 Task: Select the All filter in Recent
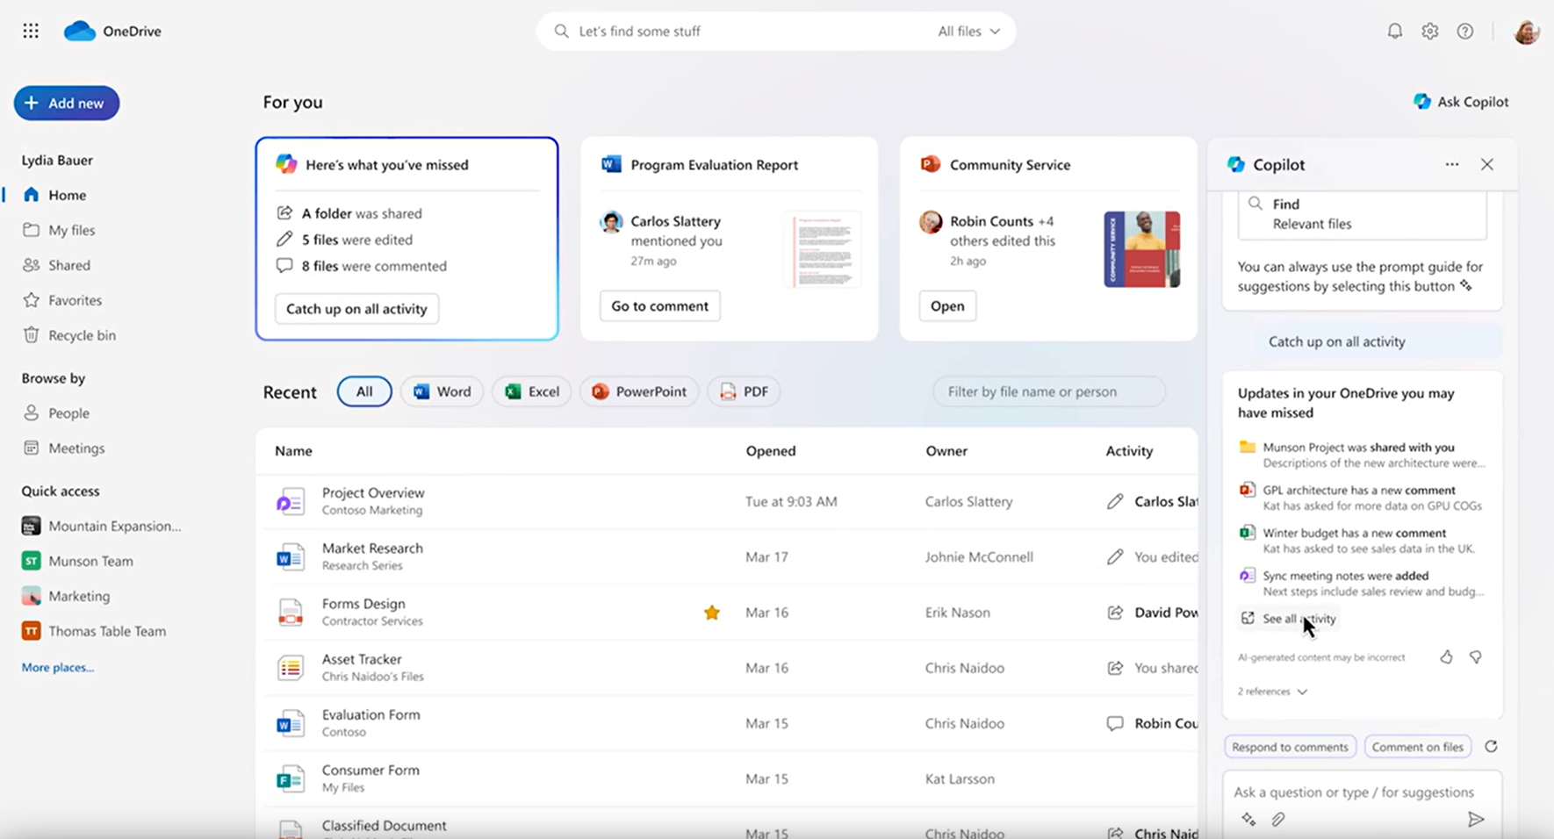point(364,391)
